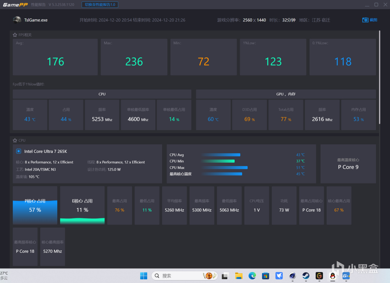The width and height of the screenshot is (390, 283).
Task: Maximize the GamePP window
Action: coord(376,5)
